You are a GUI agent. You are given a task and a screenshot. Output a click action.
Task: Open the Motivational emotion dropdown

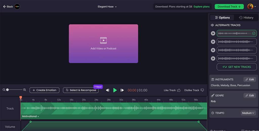pos(31,116)
